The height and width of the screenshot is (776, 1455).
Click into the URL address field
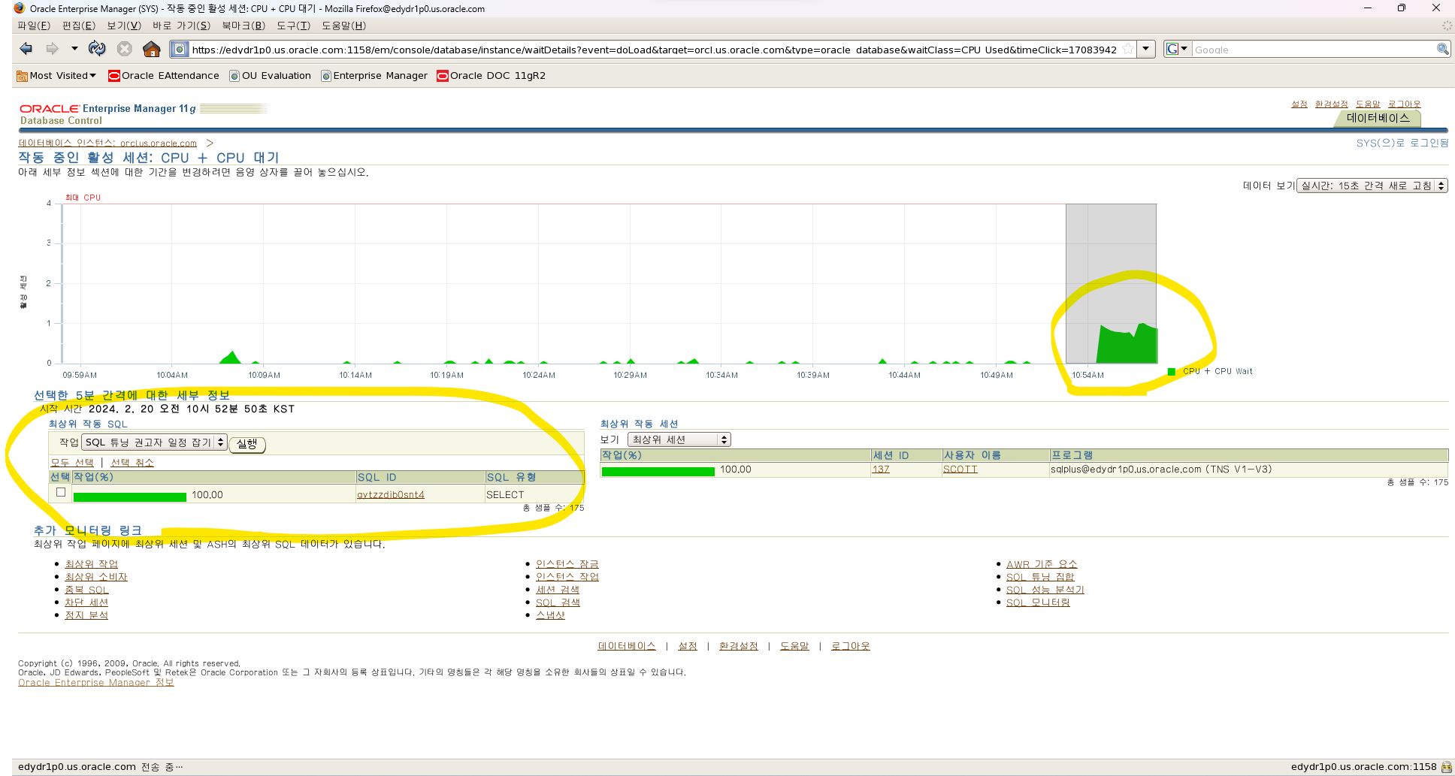tap(654, 50)
